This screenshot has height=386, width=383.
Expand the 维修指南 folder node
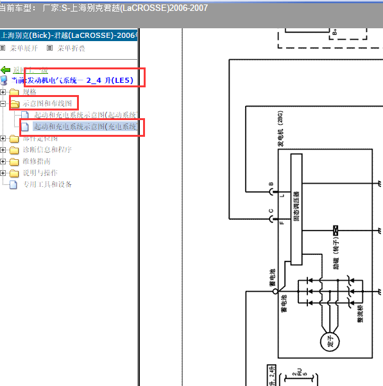click(3, 161)
